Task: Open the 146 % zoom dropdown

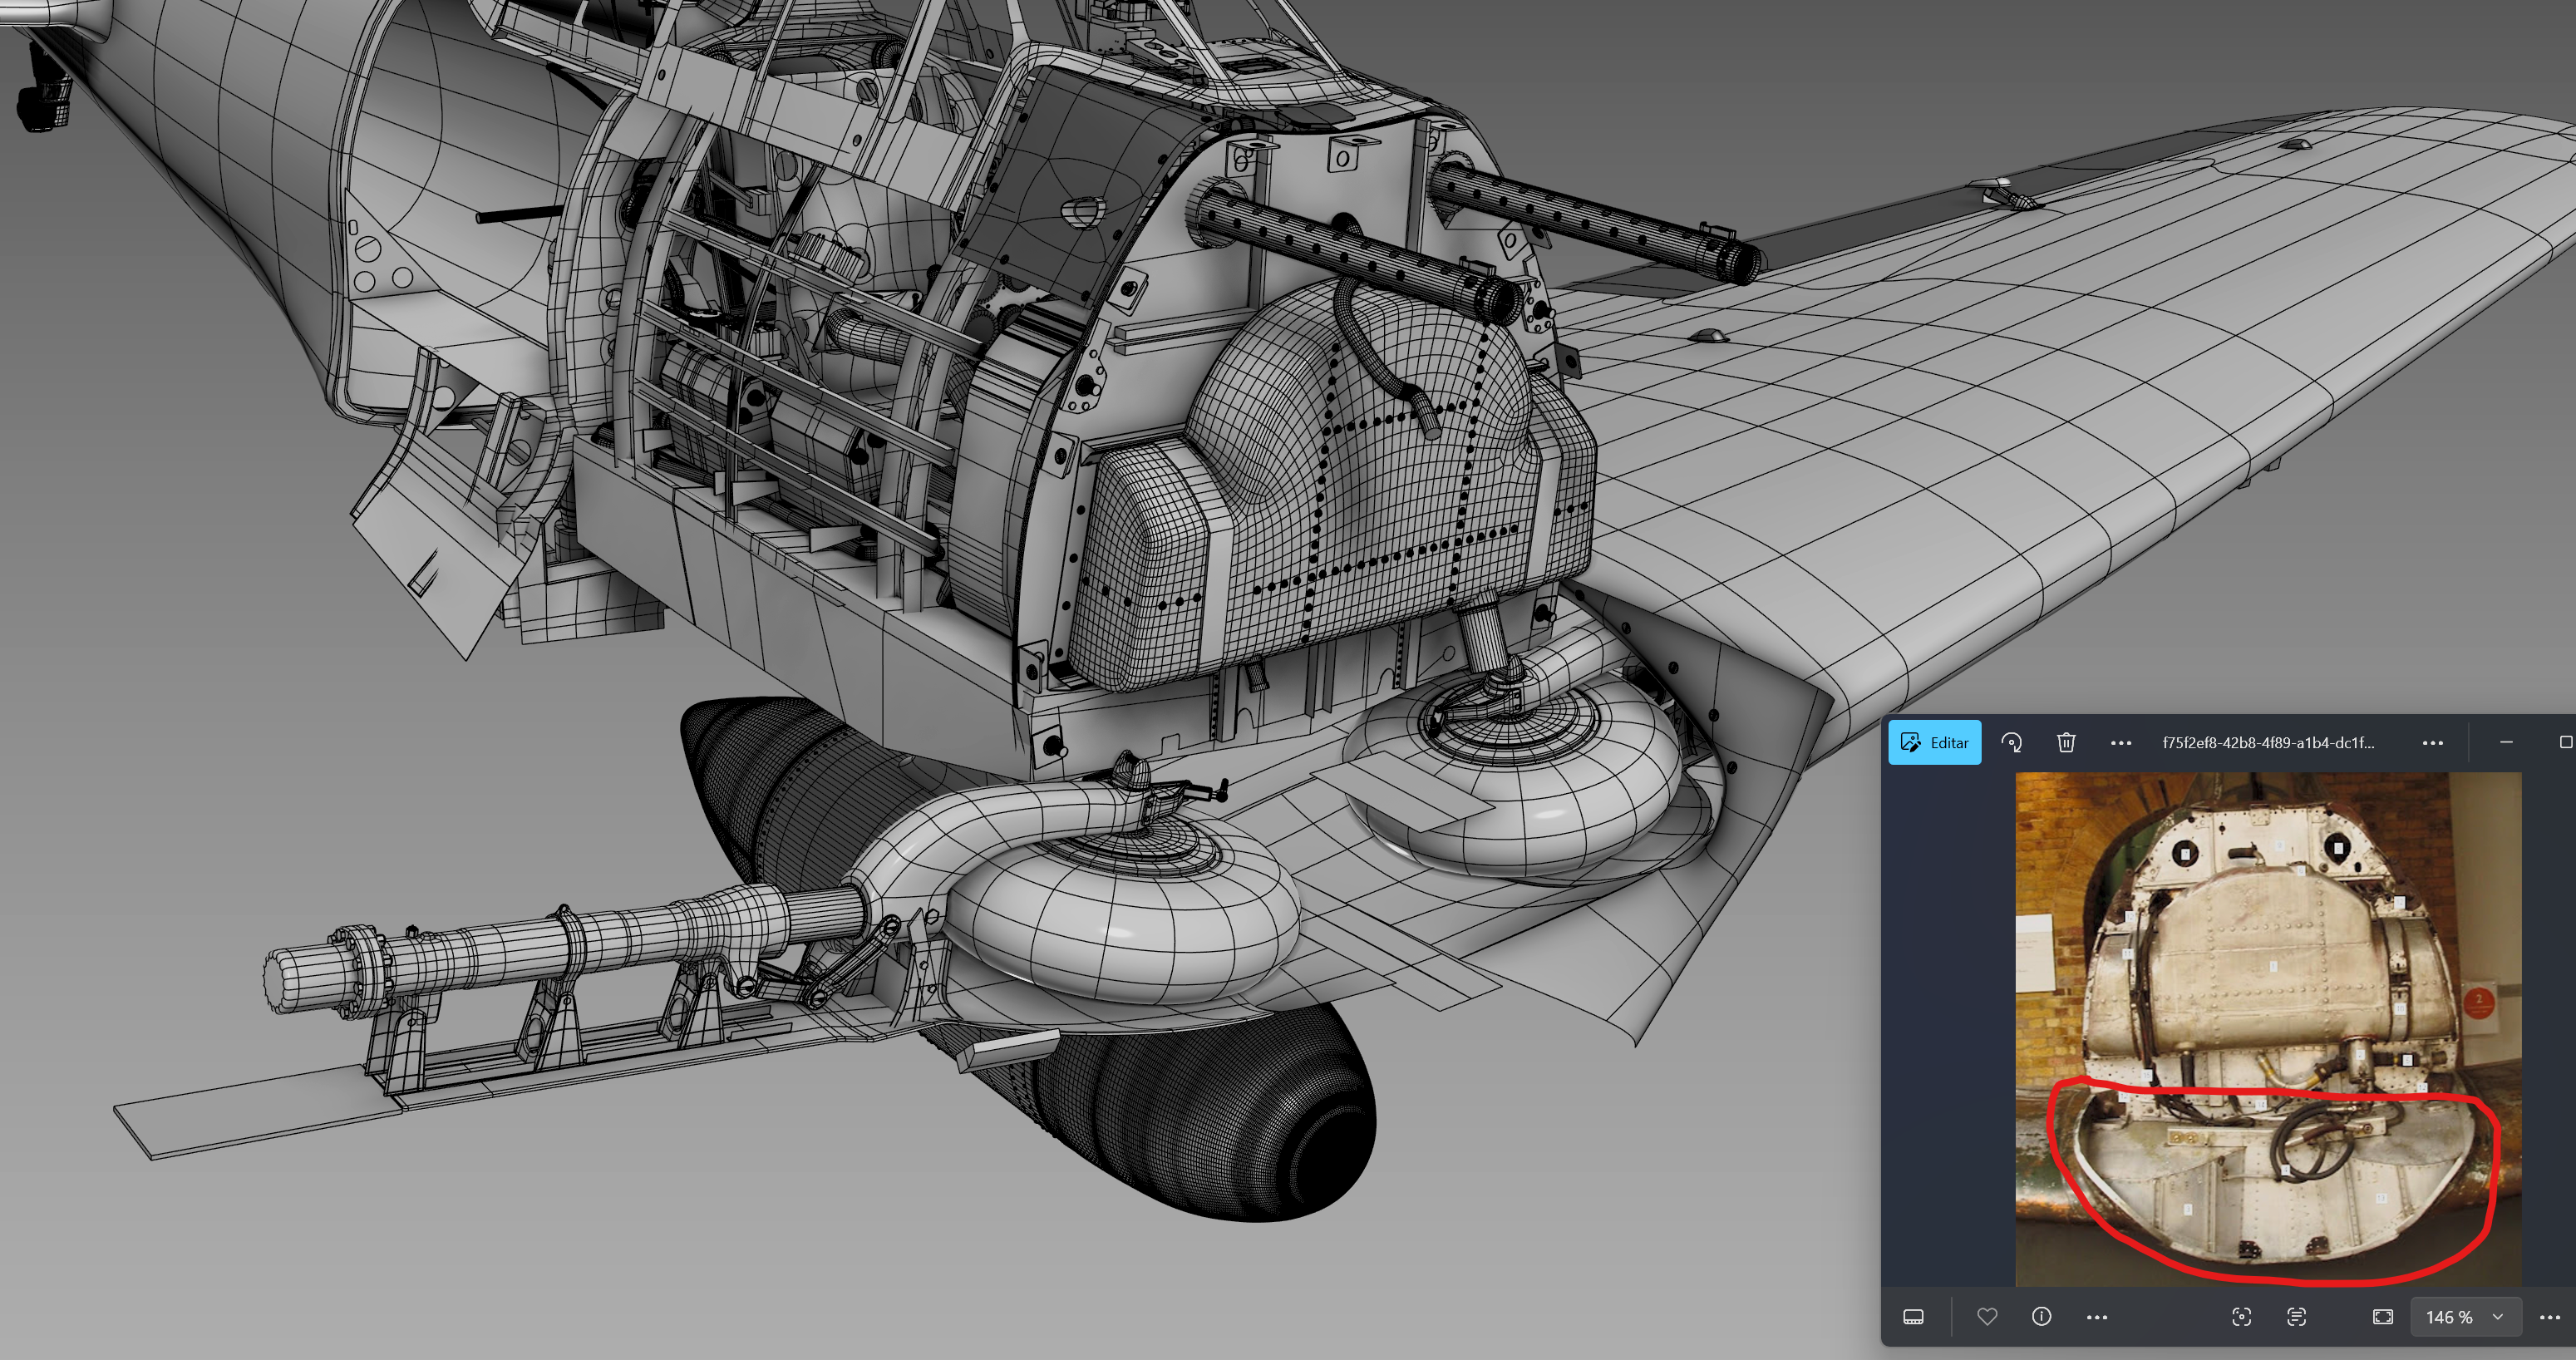Action: (2449, 1317)
